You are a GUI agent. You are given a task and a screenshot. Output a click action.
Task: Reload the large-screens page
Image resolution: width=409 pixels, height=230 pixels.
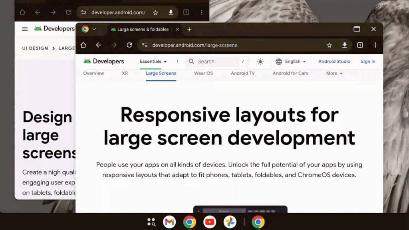pos(129,45)
